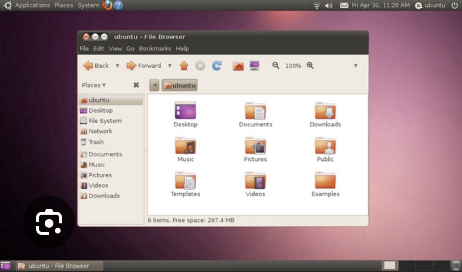462x272 pixels.
Task: Switch to the first workspace
Action: (x=390, y=266)
